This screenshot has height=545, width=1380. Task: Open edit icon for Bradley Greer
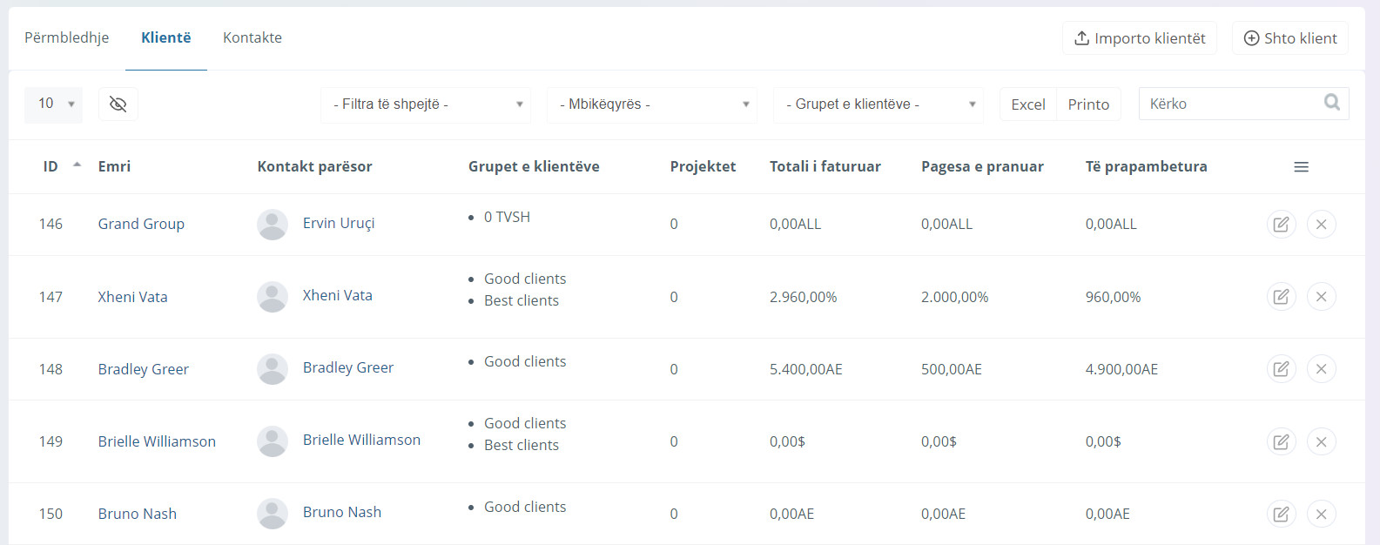[1281, 369]
